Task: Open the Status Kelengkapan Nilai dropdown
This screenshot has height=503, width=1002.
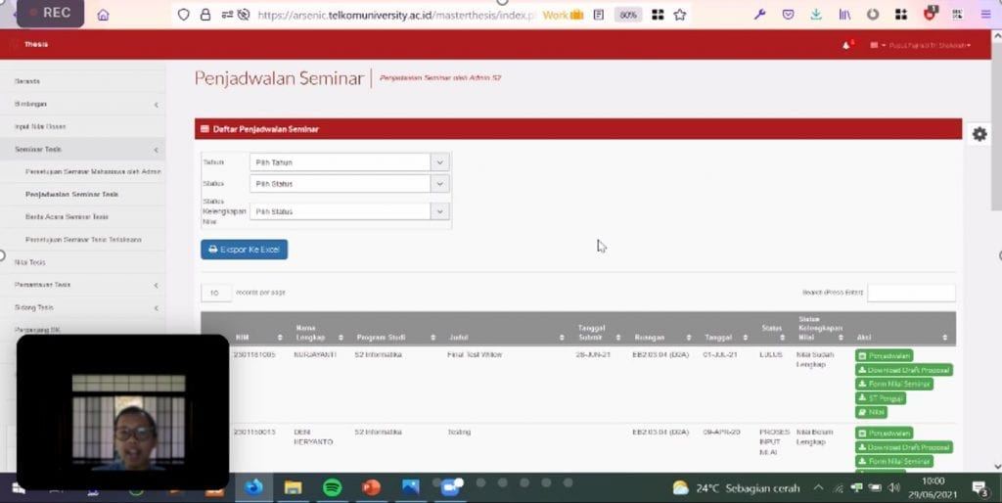Action: point(348,211)
